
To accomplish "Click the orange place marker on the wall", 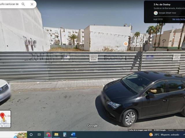I will pyautogui.click(x=126, y=44).
